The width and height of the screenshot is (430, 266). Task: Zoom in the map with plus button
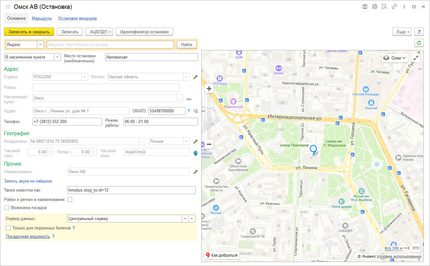click(209, 89)
